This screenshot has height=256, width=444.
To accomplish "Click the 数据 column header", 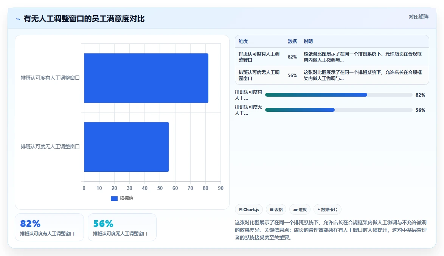I will click(292, 42).
